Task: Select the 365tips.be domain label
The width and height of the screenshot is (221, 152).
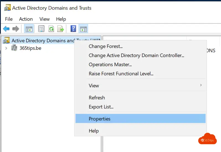Action: [x=30, y=48]
